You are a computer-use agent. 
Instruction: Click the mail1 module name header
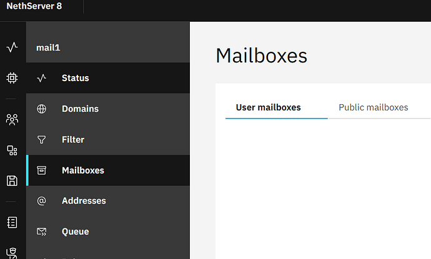tap(49, 47)
